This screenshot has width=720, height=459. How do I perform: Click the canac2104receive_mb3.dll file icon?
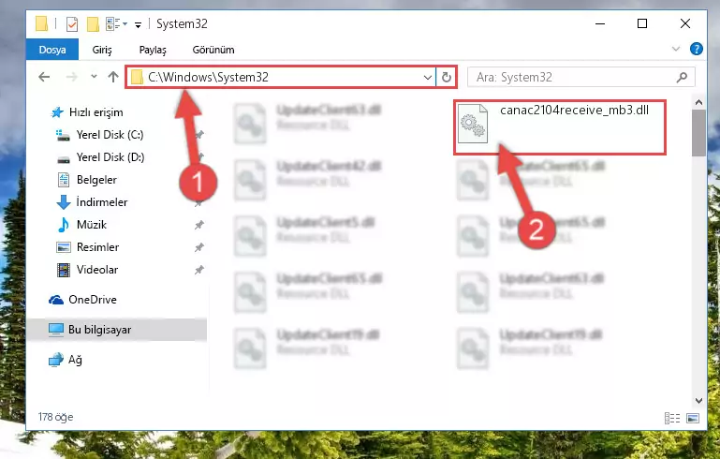pos(473,124)
